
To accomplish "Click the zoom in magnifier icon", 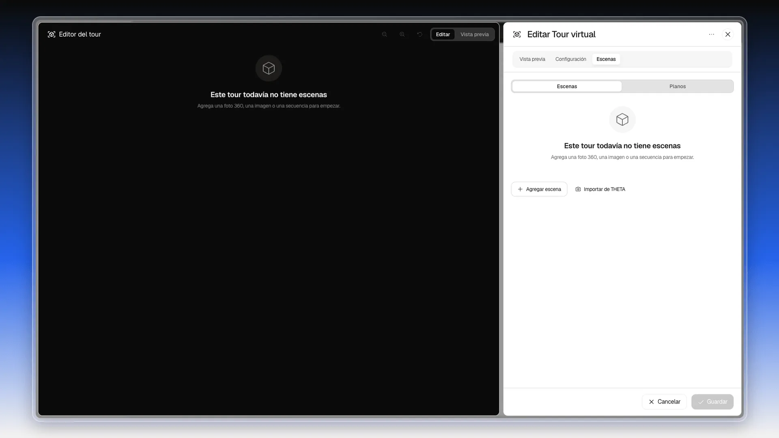I will click(x=402, y=34).
